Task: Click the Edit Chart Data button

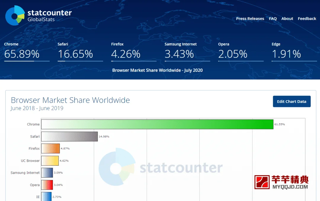Action: click(x=292, y=101)
